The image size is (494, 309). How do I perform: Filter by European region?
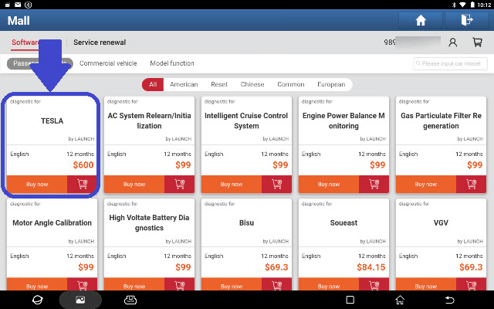pos(331,84)
